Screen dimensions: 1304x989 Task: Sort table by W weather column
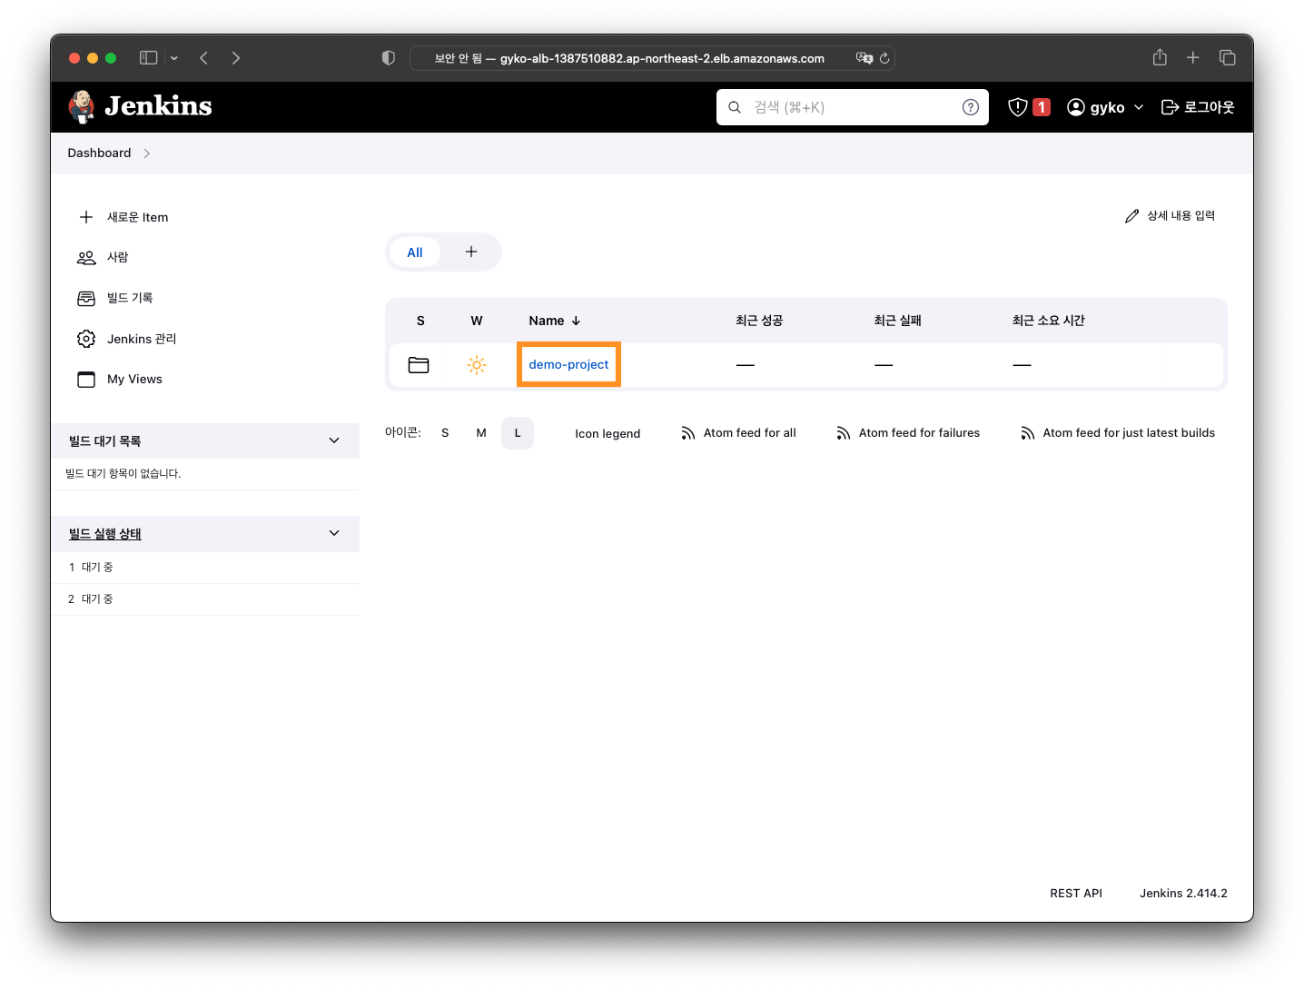477,321
